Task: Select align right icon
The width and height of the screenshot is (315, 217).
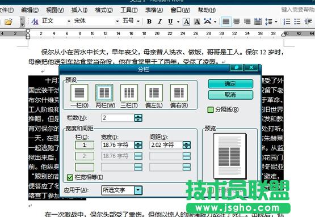Action: click(x=247, y=22)
